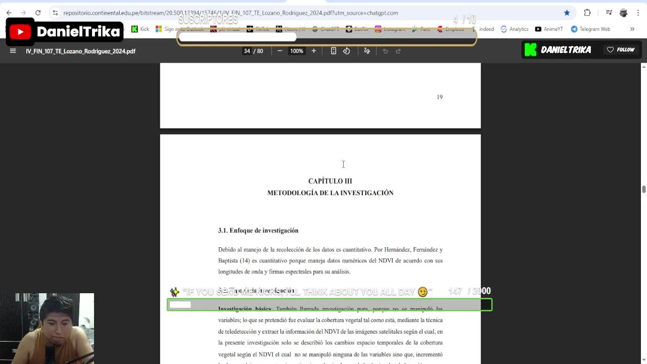View site information for repositorio.continental.edu.pe
This screenshot has width=647, height=364.
click(55, 13)
